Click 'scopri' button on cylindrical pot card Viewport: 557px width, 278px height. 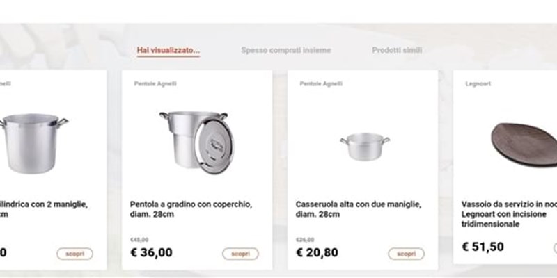74,254
